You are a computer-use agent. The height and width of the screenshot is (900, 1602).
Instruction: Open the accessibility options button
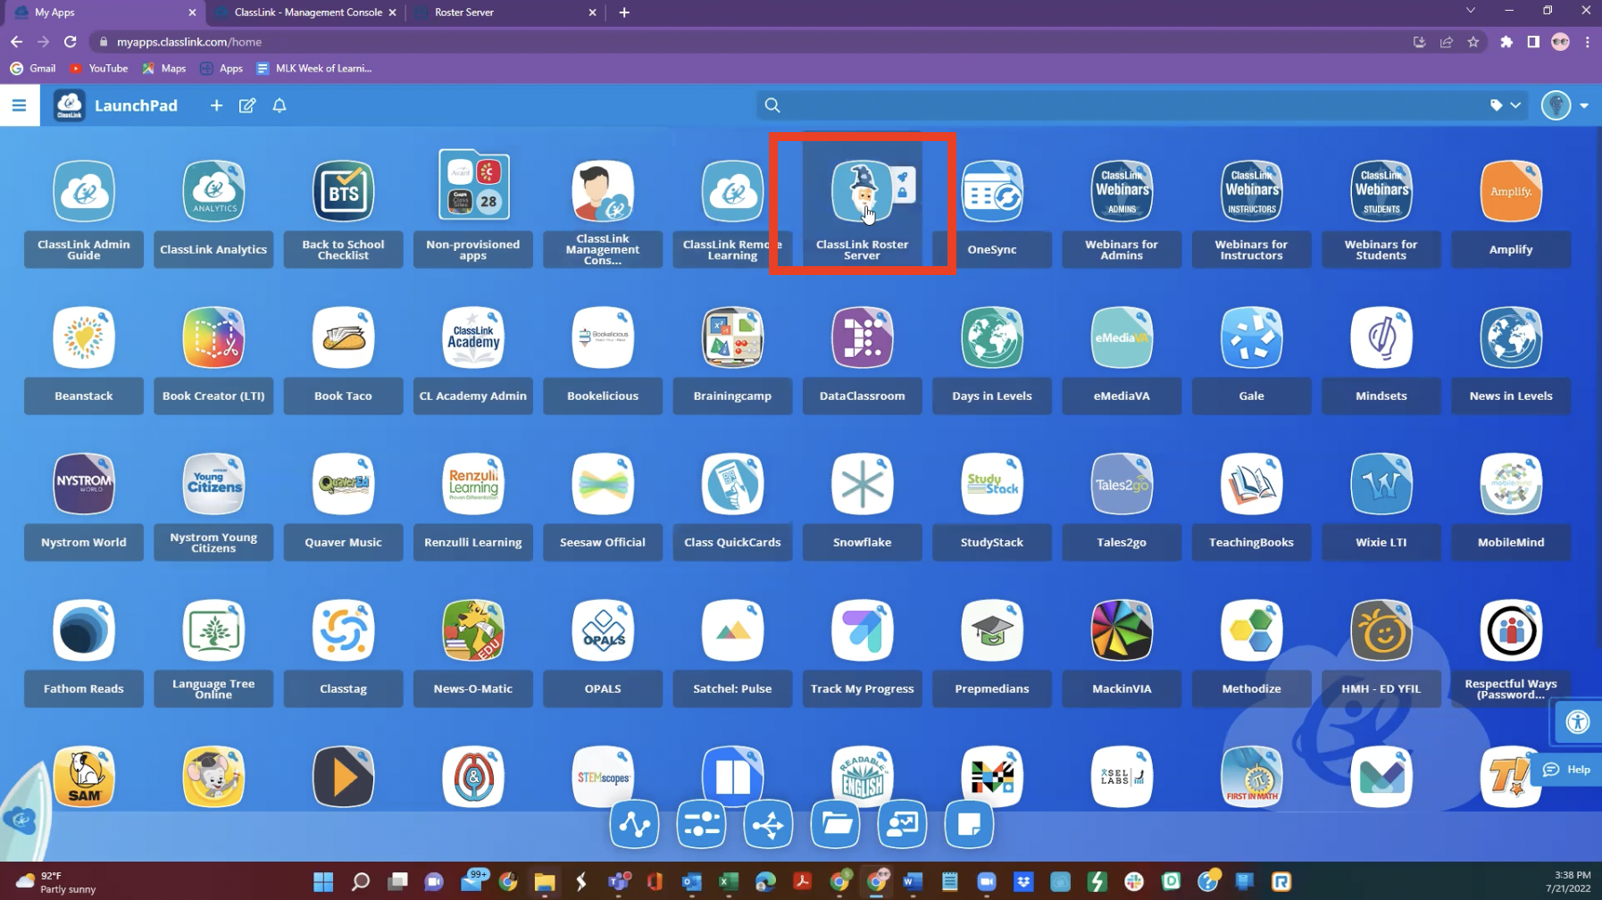(1577, 722)
